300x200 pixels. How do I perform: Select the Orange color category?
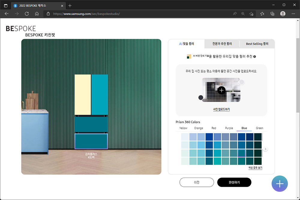199,128
